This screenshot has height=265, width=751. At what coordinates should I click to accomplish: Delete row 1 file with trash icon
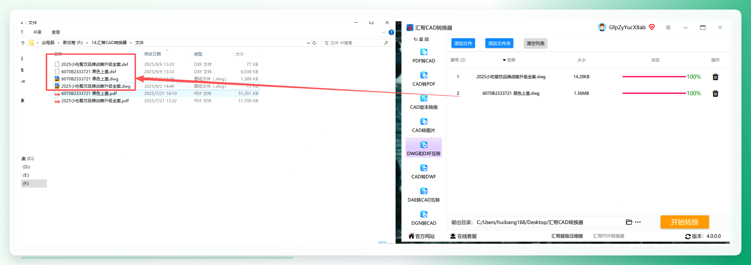coord(715,77)
